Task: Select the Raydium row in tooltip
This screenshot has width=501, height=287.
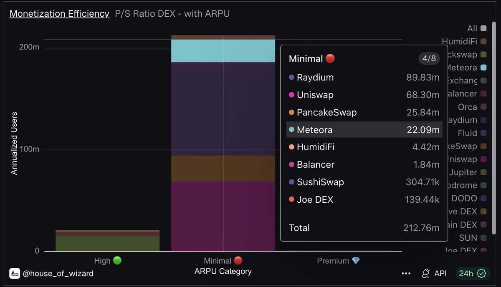Action: pyautogui.click(x=364, y=78)
